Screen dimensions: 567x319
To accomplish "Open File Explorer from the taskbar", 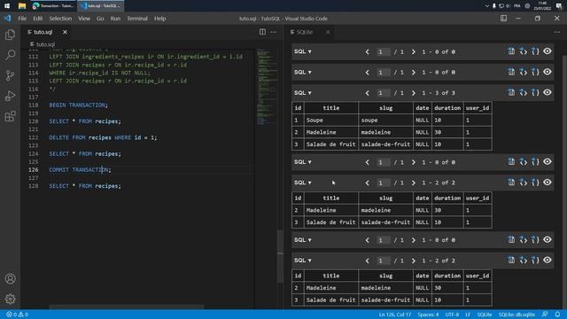I will tap(22, 6).
